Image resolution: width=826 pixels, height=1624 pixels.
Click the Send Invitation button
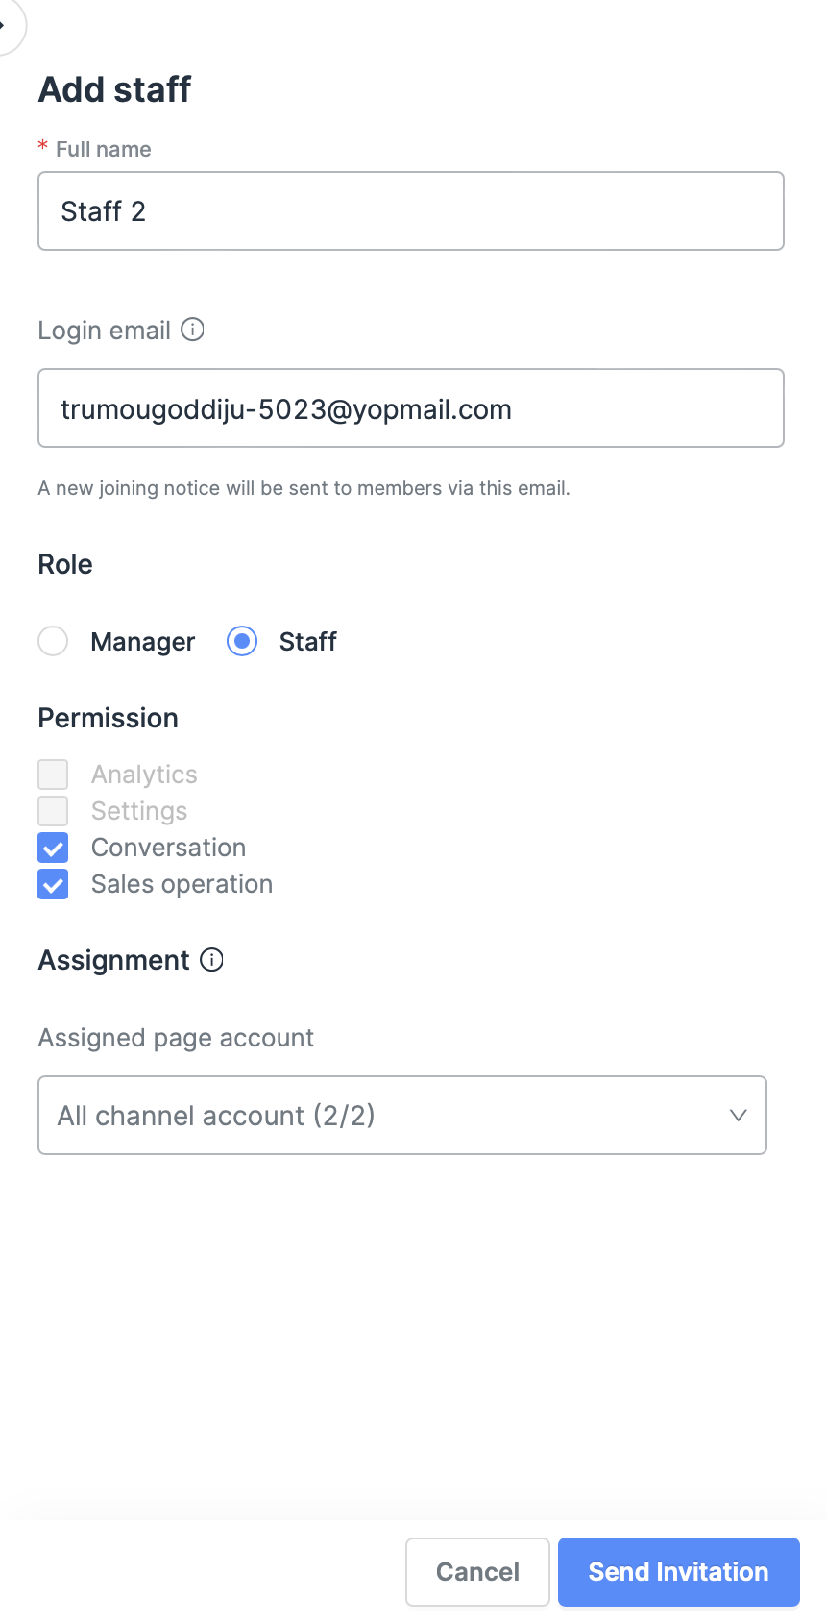click(678, 1572)
